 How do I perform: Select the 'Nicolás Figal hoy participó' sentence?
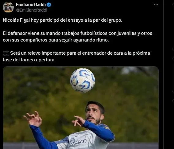[62, 20]
